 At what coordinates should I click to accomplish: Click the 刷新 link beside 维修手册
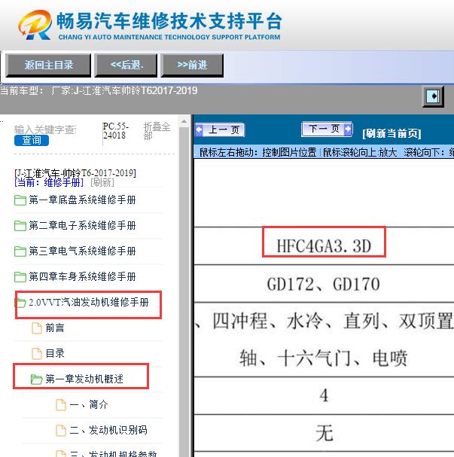point(102,182)
